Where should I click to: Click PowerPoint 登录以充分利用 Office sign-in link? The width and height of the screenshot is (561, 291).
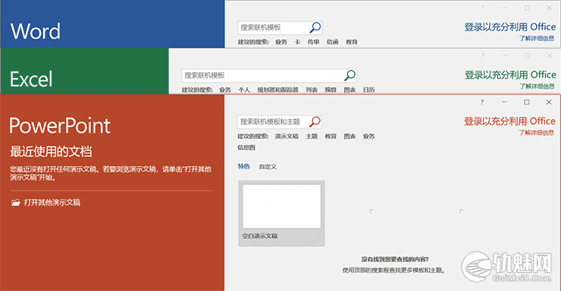coord(510,121)
